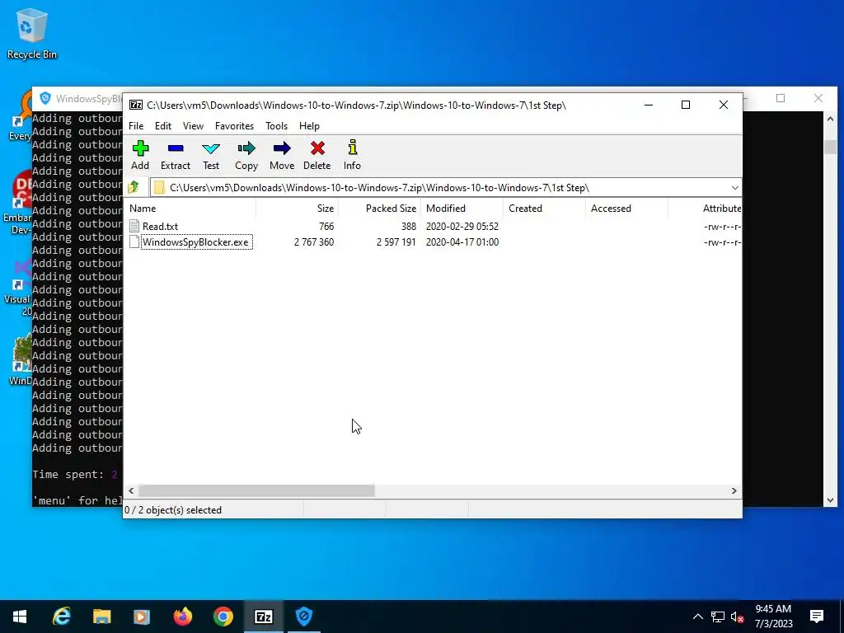The width and height of the screenshot is (844, 633).
Task: Click the horizontal scrollbar thumb in 7-Zip
Action: (x=256, y=491)
